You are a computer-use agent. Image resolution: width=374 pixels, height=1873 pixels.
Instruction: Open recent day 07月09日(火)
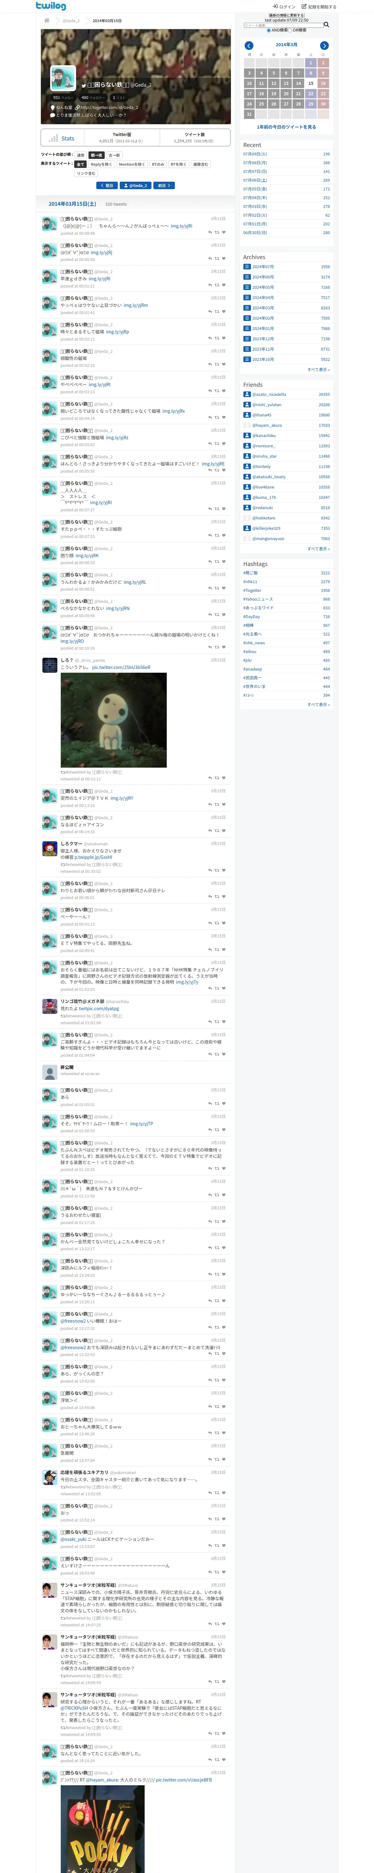pos(255,154)
